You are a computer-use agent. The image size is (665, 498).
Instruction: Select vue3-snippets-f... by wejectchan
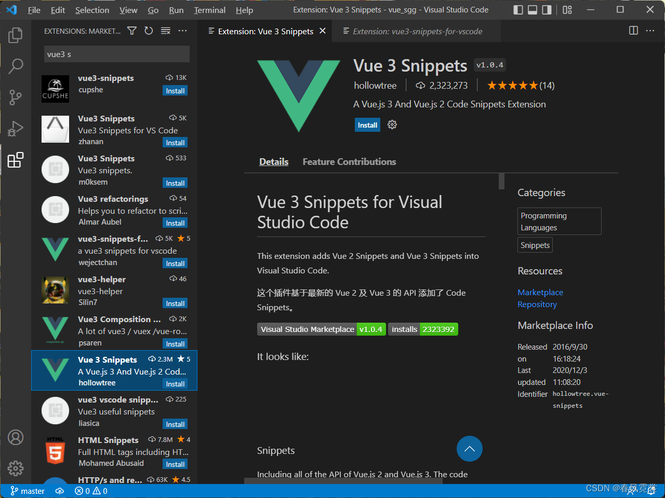click(x=114, y=250)
